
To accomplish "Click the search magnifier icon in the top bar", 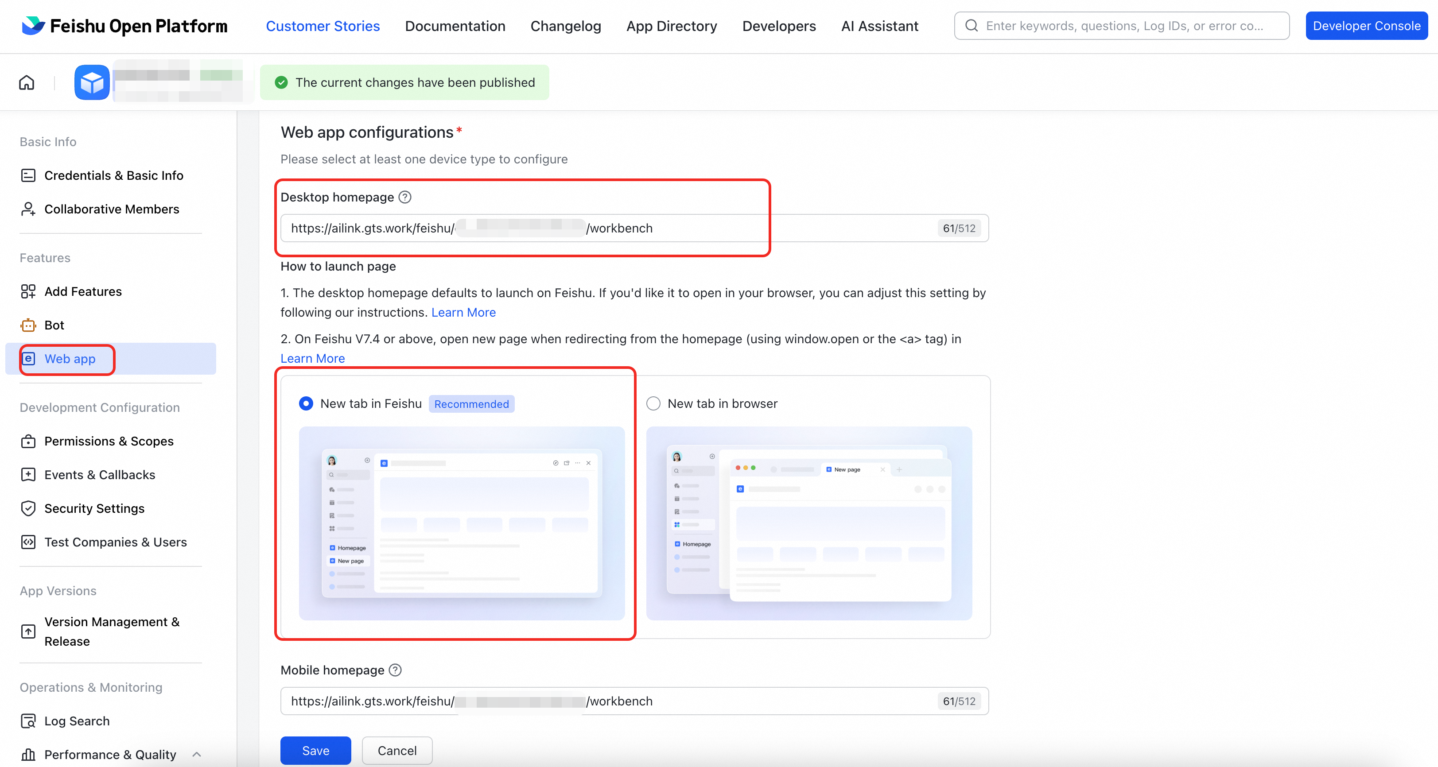I will pyautogui.click(x=972, y=26).
